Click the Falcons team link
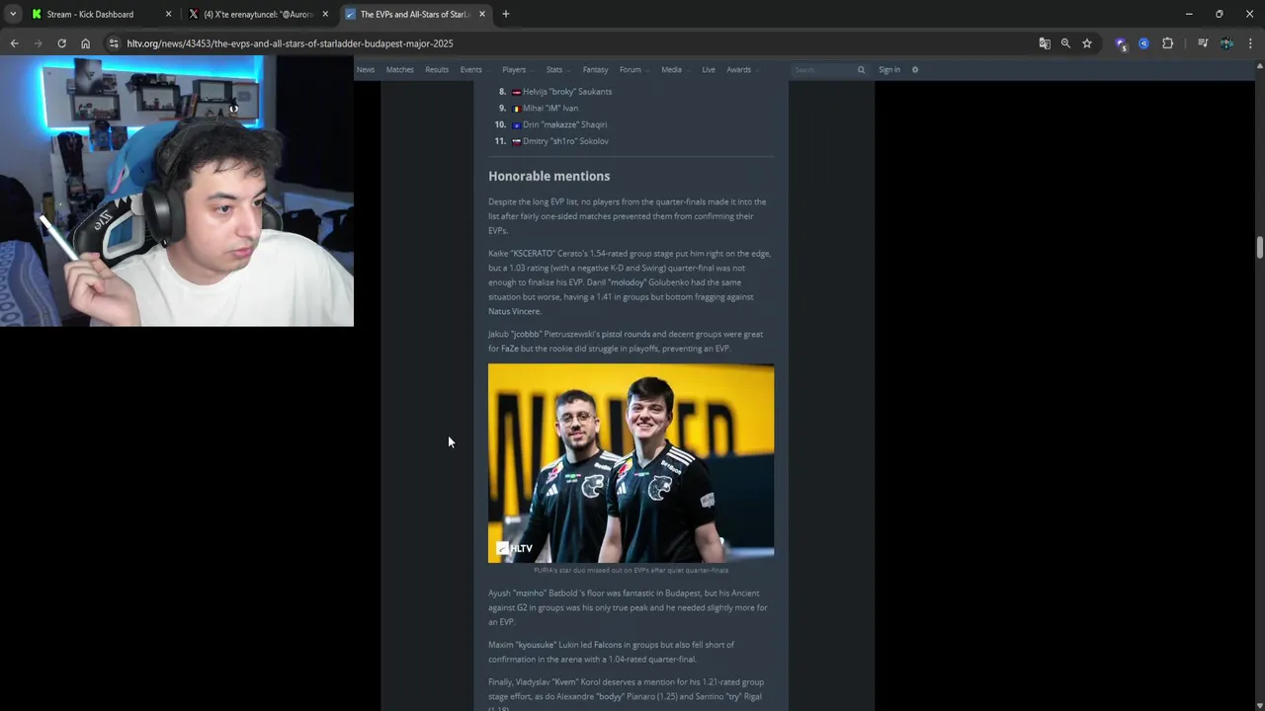The image size is (1265, 711). click(608, 645)
